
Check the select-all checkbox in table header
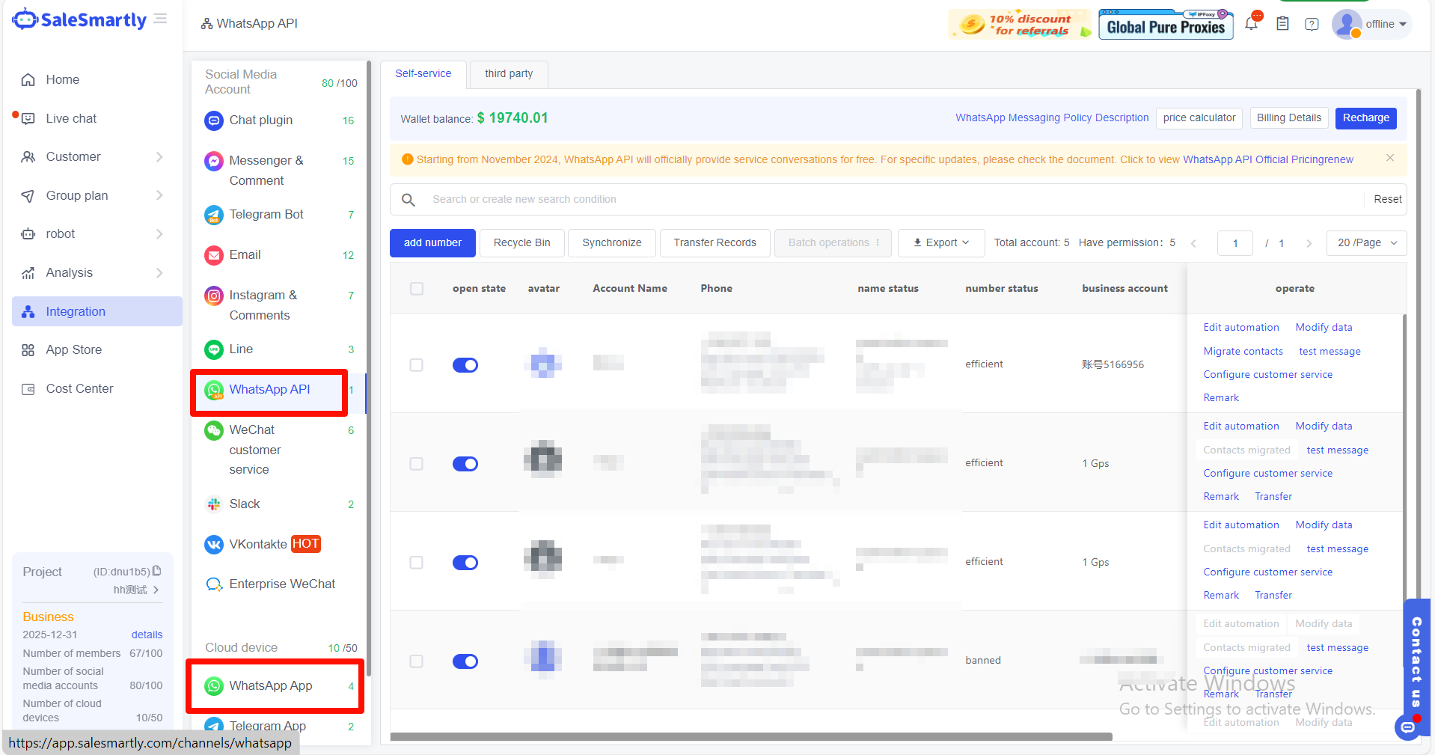(417, 289)
